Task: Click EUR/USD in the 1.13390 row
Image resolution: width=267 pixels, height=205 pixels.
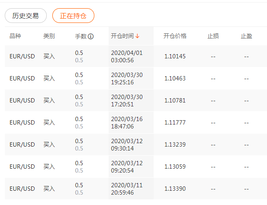Action: coord(23,189)
